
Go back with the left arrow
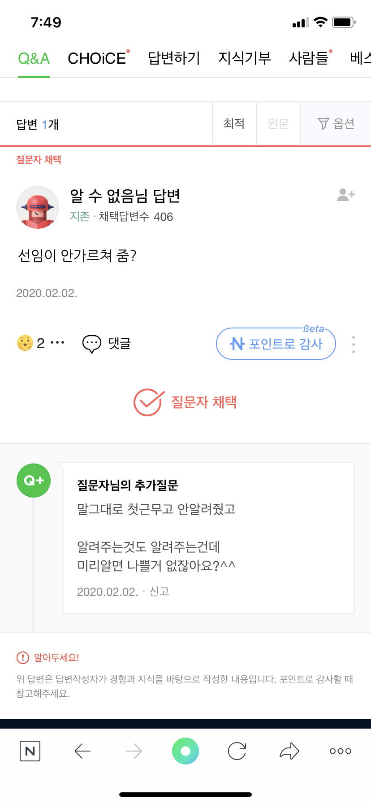pos(82,751)
